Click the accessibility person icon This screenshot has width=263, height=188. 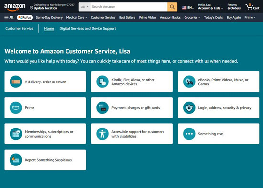[102, 134]
